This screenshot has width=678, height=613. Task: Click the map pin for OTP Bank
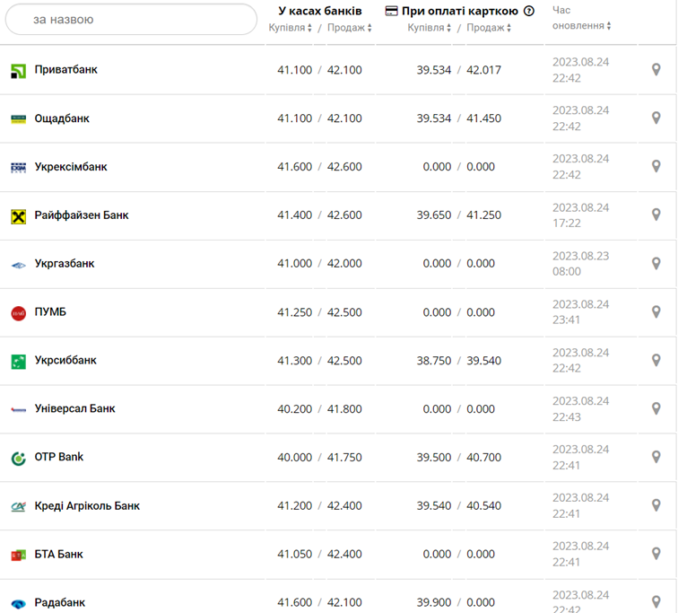click(656, 458)
